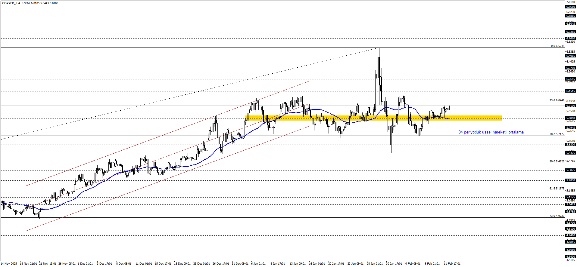Click the 6.5355 price axis value
This screenshot has height=267, width=577.
(x=571, y=52)
